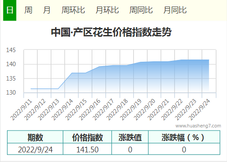Switch to the 周 weekly tab
This screenshot has height=162, width=227.
tap(28, 10)
